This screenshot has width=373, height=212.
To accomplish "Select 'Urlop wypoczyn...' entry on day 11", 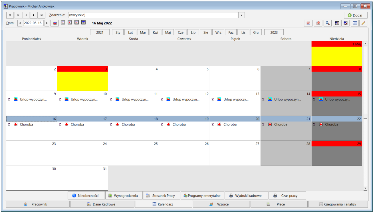I will [135, 99].
